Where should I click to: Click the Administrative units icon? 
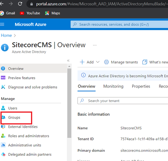[x=3, y=145]
